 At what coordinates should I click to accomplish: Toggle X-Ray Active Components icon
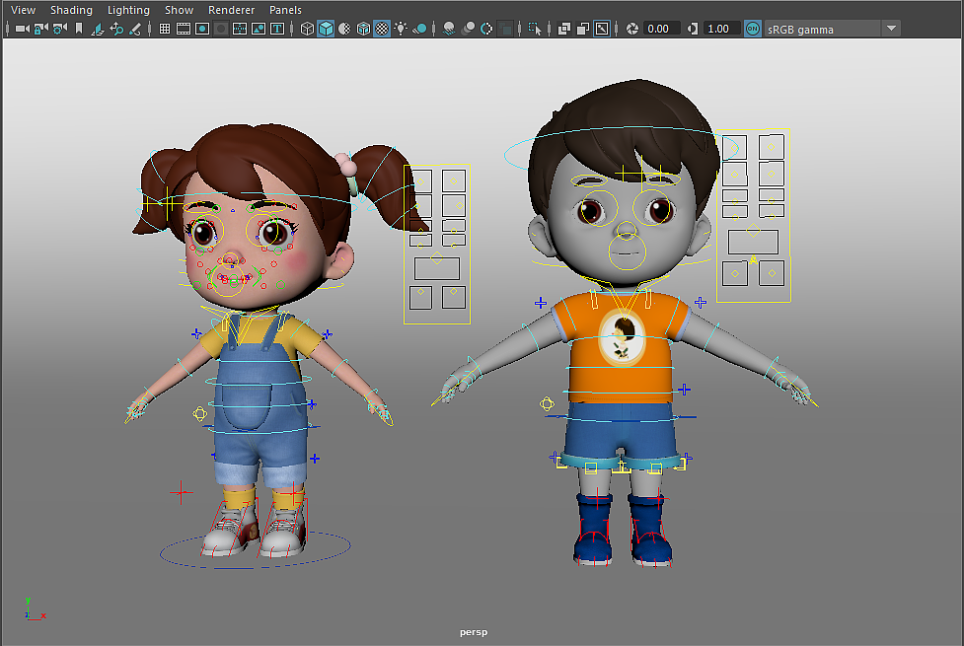click(583, 29)
